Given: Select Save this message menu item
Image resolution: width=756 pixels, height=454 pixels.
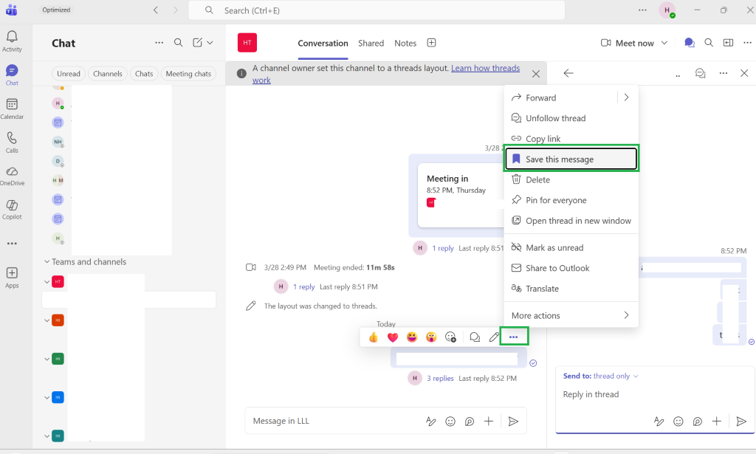Looking at the screenshot, I should pyautogui.click(x=571, y=159).
